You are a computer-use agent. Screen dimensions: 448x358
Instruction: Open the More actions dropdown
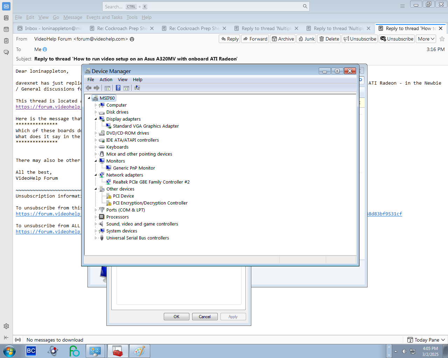coord(426,39)
